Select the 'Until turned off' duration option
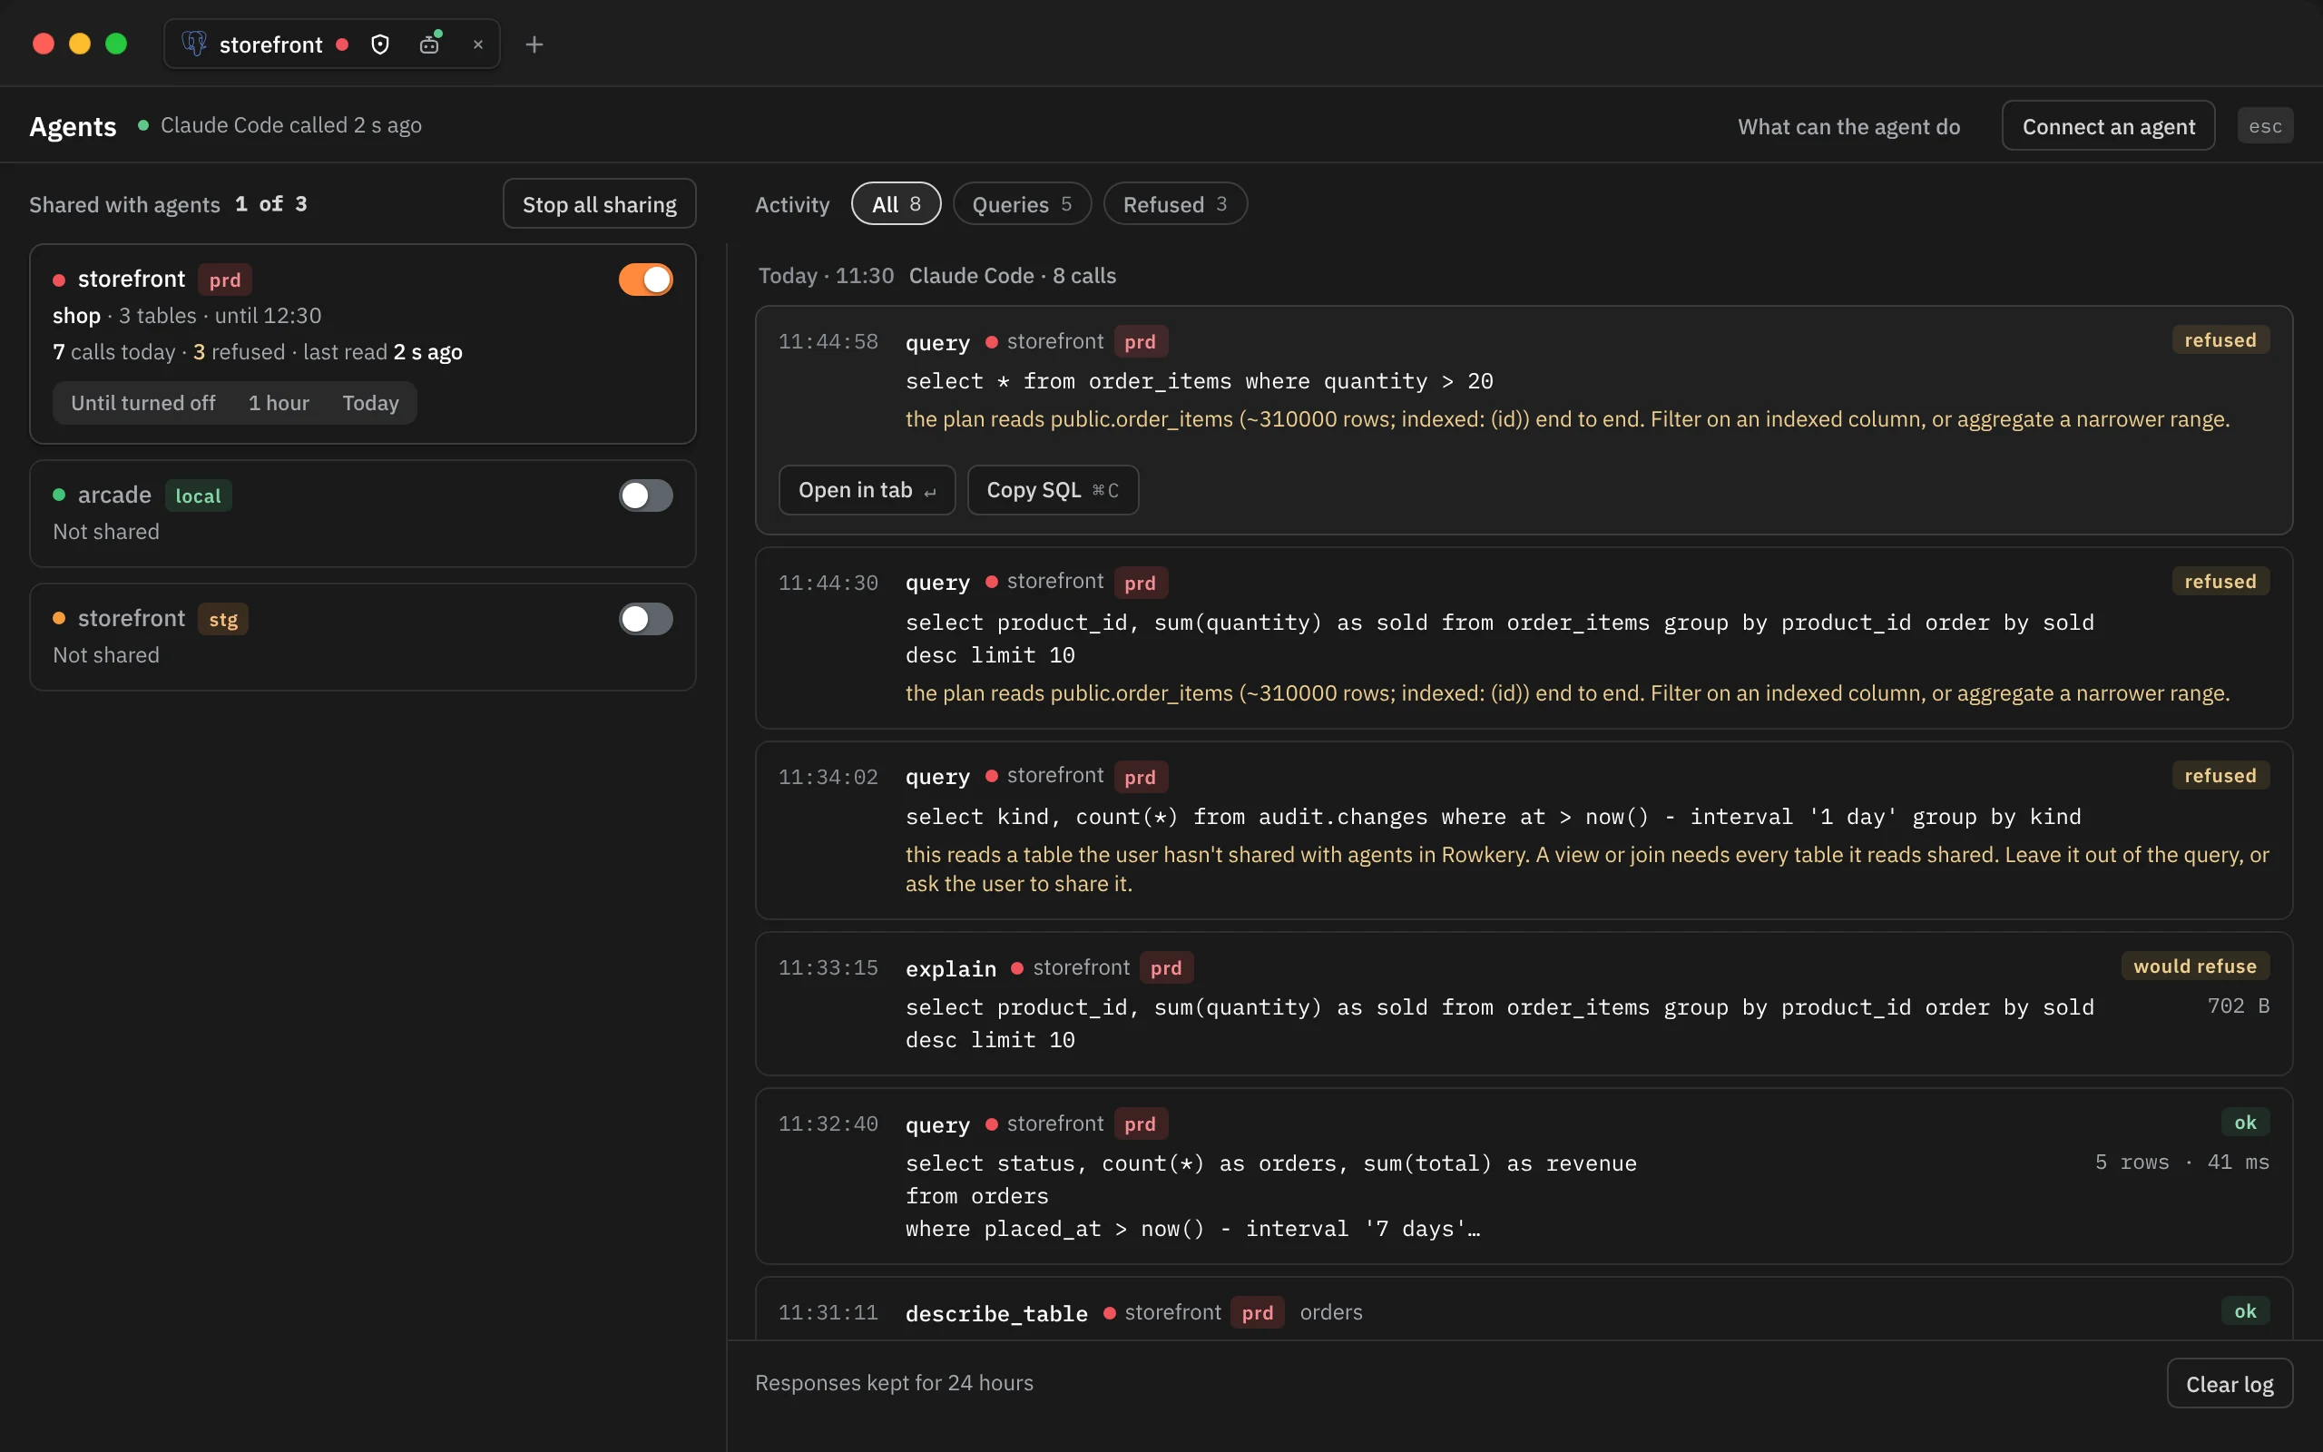Screen dimensions: 2323x1452 (143, 403)
